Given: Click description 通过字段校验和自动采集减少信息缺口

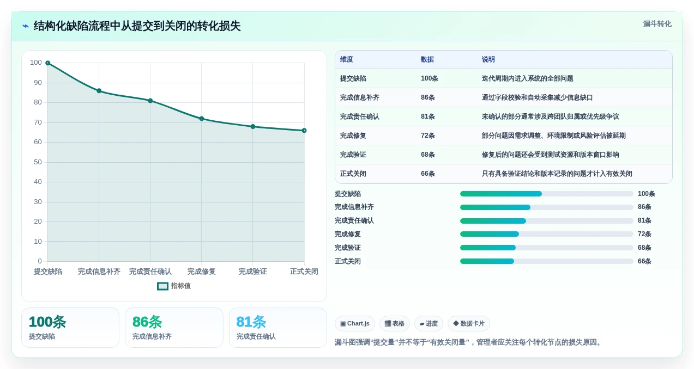Looking at the screenshot, I should pyautogui.click(x=538, y=97).
